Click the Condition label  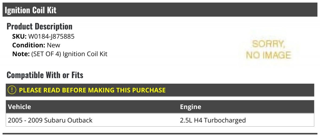coord(29,45)
